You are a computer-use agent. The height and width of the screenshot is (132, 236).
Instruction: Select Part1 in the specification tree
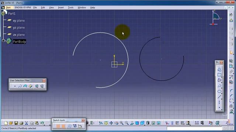[x=11, y=14]
